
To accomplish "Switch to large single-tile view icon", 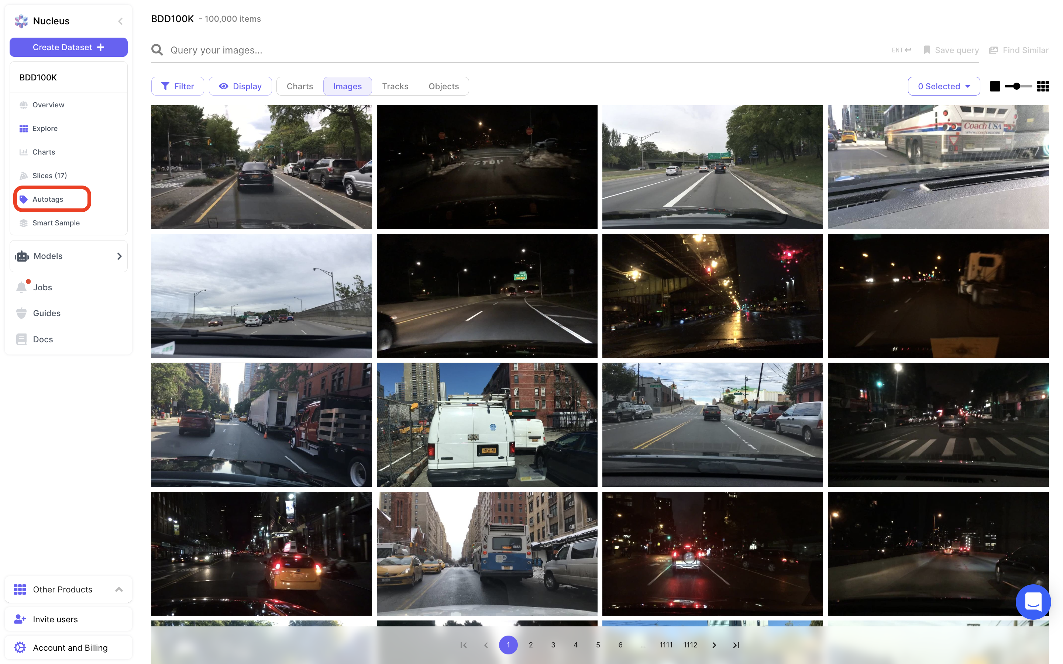I will [995, 87].
